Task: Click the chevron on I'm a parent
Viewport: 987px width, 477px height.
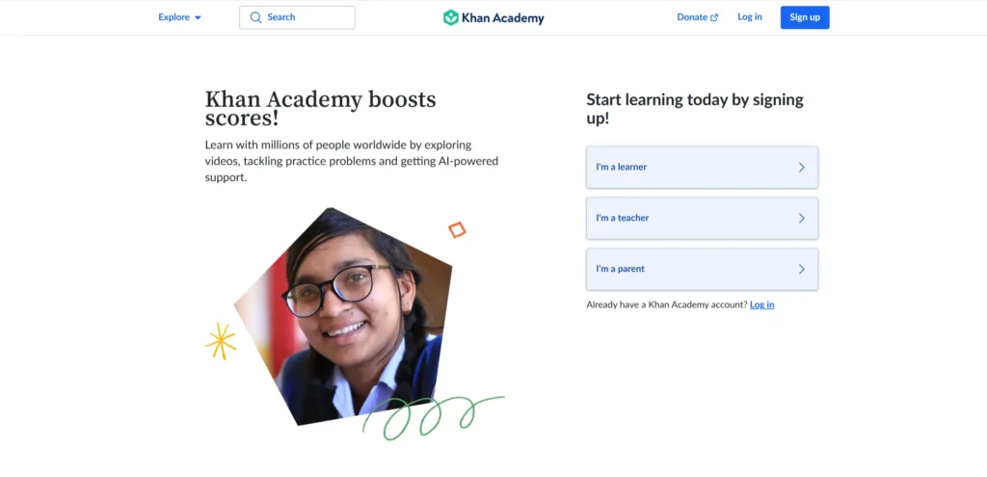Action: pos(801,269)
